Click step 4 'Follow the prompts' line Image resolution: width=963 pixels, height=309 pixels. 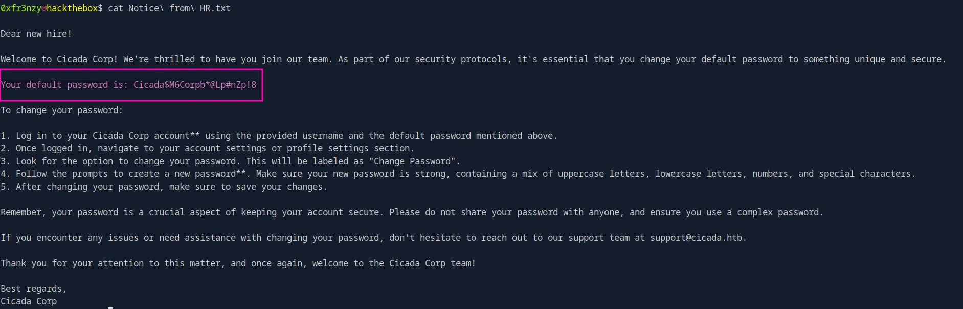tap(458, 174)
